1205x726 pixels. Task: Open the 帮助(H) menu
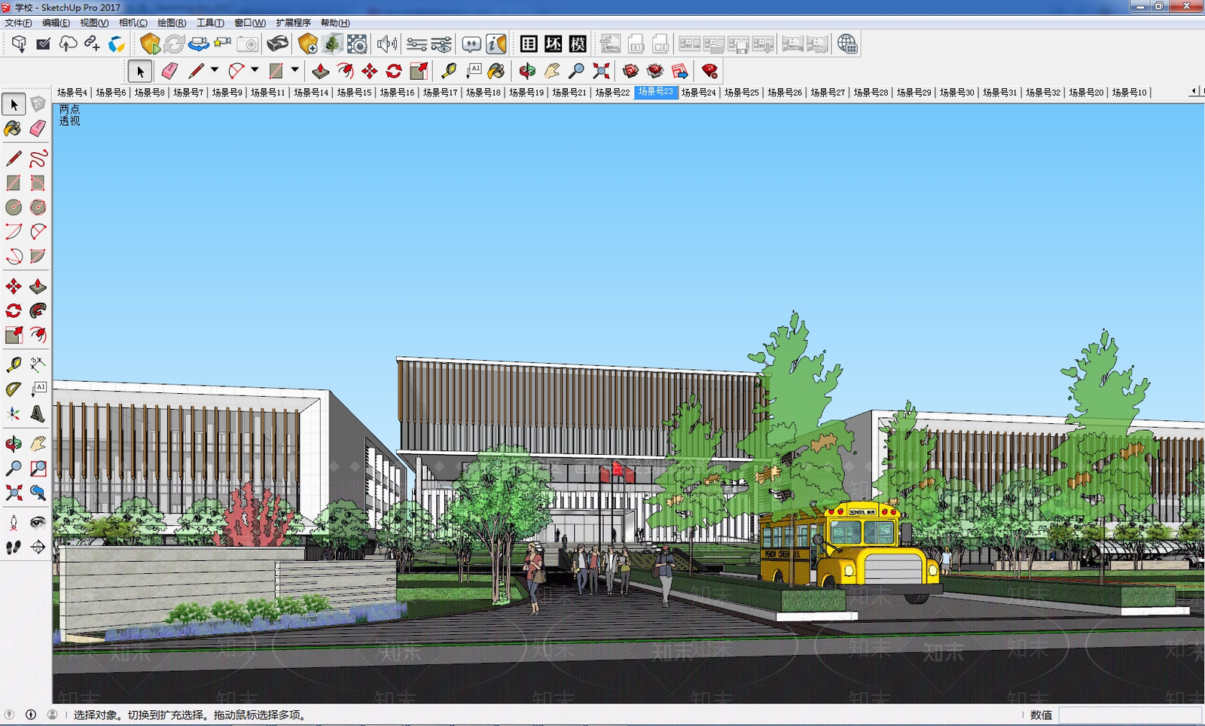click(335, 23)
